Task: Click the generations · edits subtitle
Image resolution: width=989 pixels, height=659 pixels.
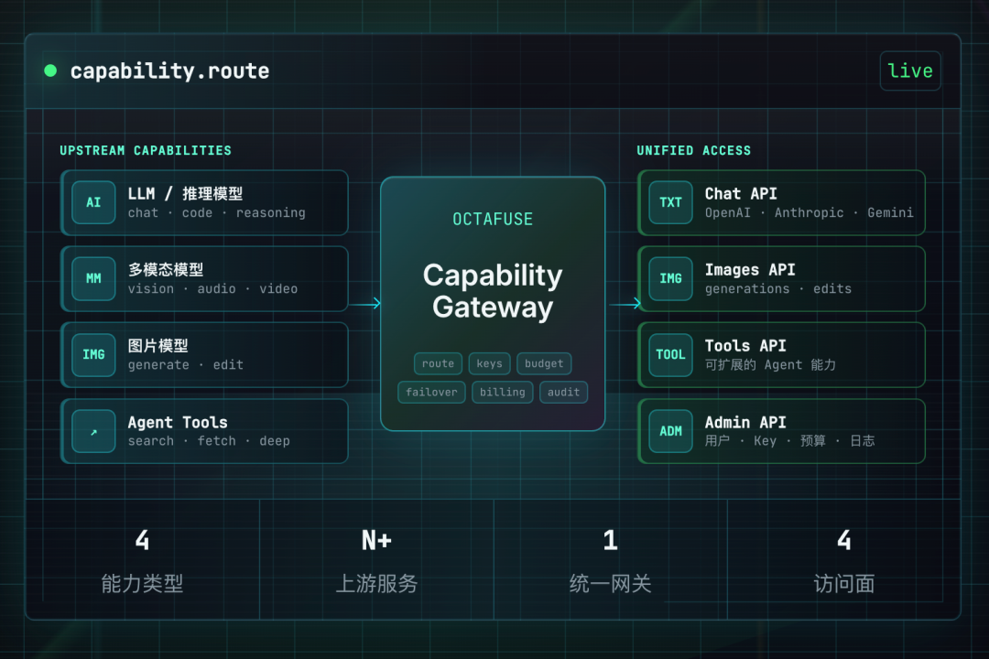Action: [x=777, y=289]
